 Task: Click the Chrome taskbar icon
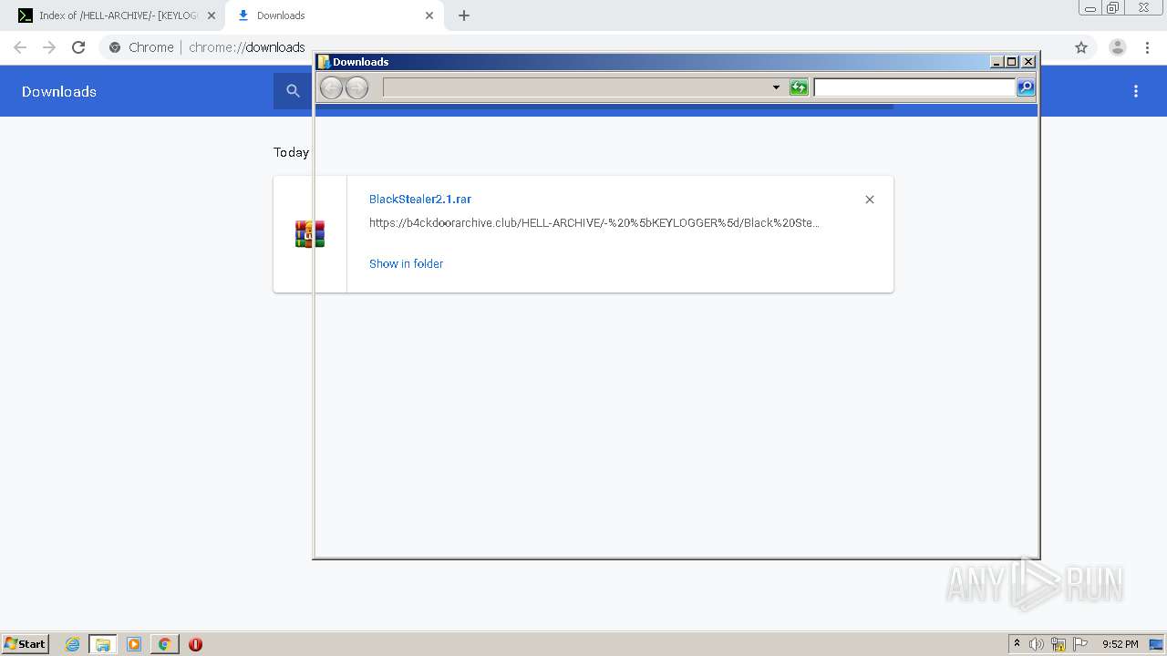click(164, 644)
